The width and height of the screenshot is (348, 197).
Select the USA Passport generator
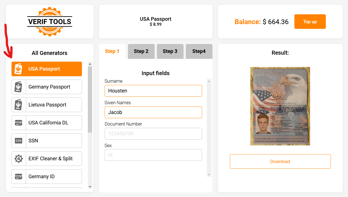pos(47,69)
